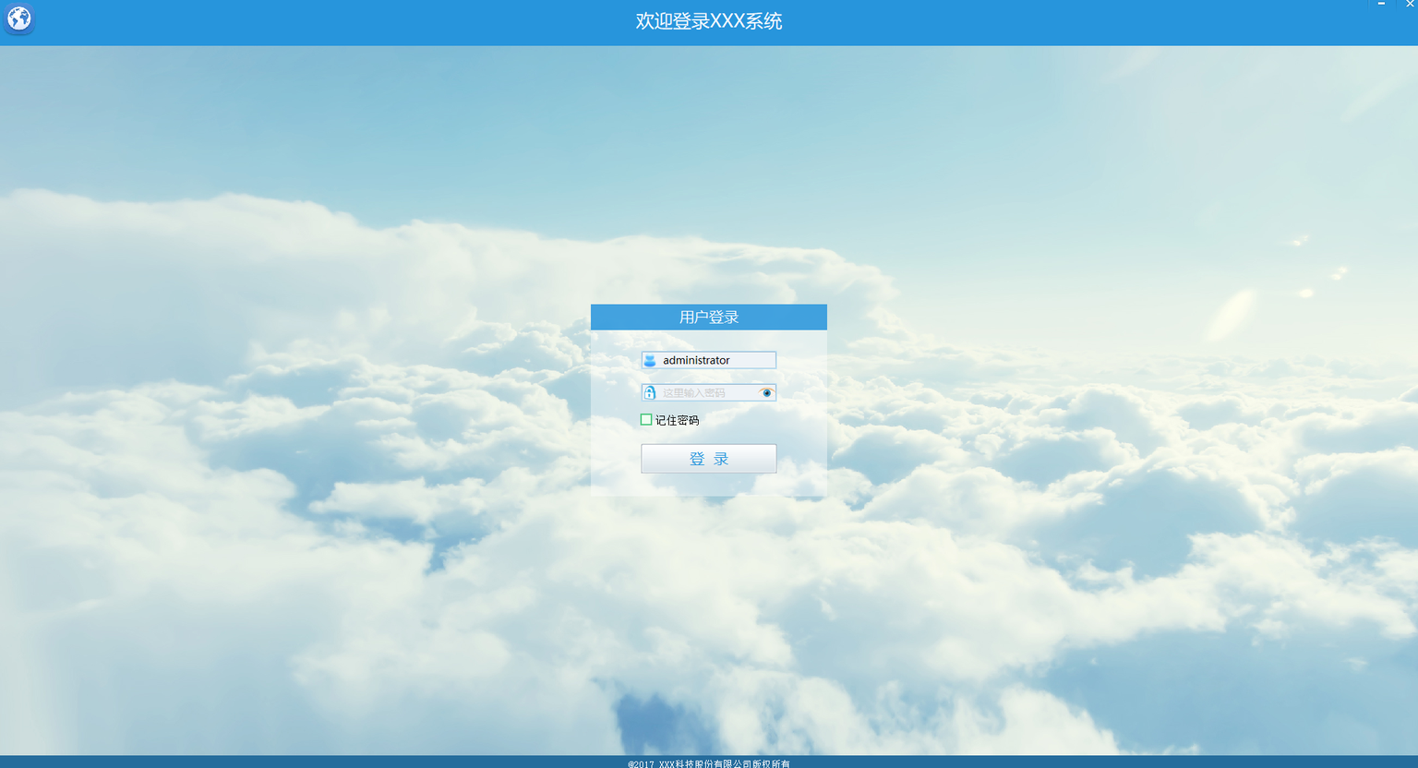Check the 记住密码 checkbox
Screen dimensions: 1418x768
coord(646,420)
